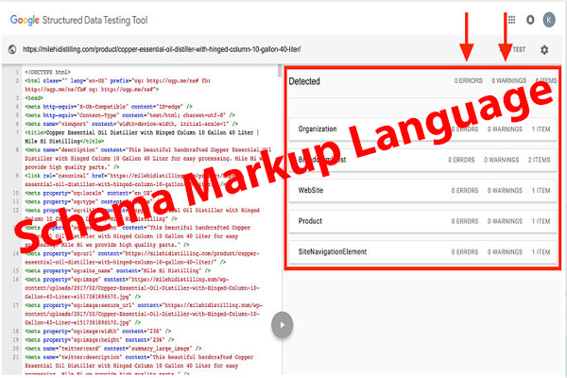Run the test with the round play button
This screenshot has width=567, height=378.
click(x=282, y=325)
